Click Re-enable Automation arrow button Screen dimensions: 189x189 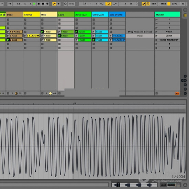58,4
